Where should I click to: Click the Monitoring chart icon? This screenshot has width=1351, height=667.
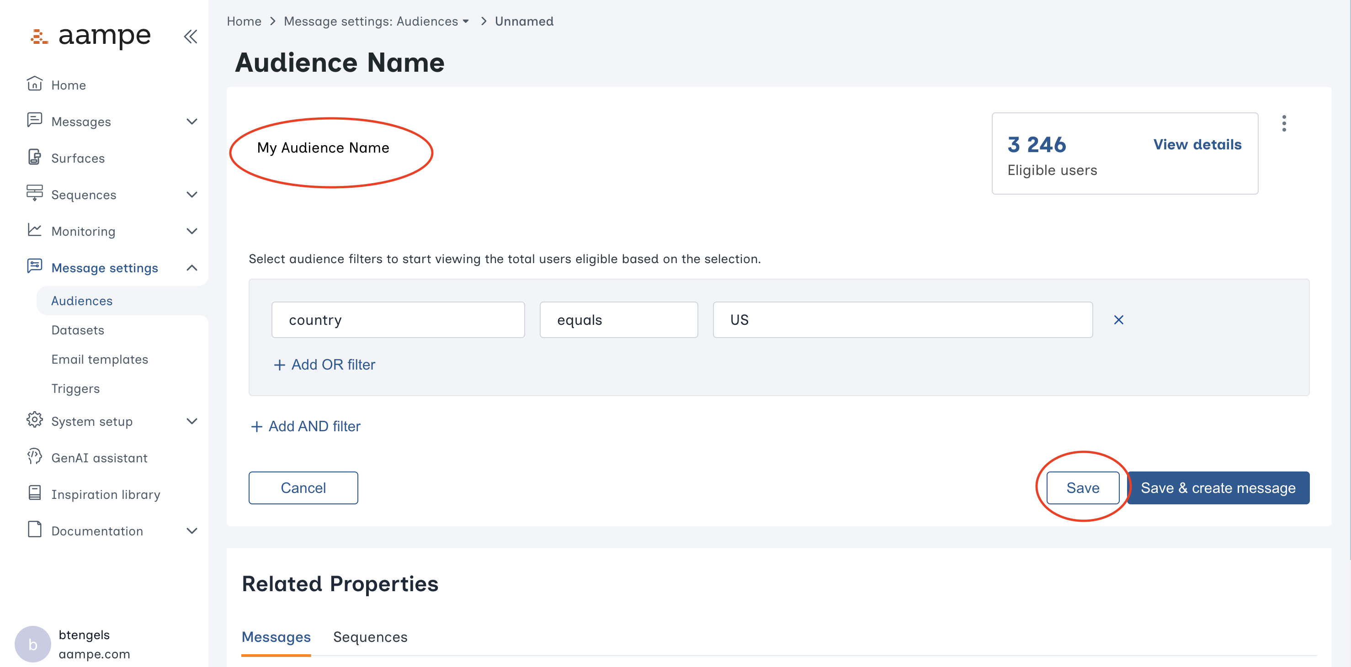pos(34,231)
